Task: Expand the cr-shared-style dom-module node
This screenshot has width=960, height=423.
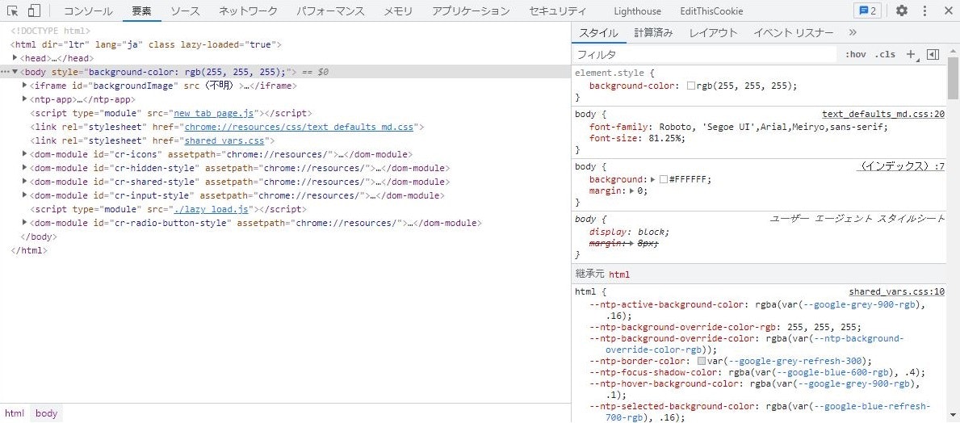Action: [x=24, y=181]
